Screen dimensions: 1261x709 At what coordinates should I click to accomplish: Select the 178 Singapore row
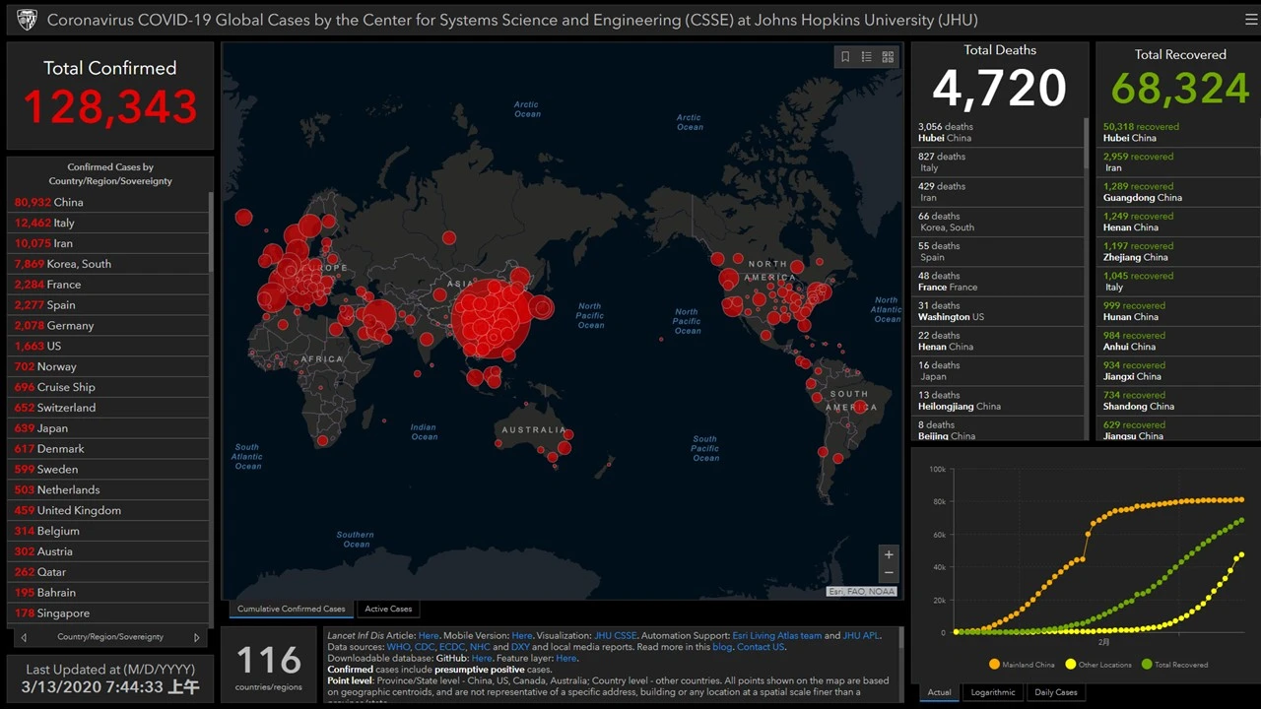pyautogui.click(x=108, y=613)
